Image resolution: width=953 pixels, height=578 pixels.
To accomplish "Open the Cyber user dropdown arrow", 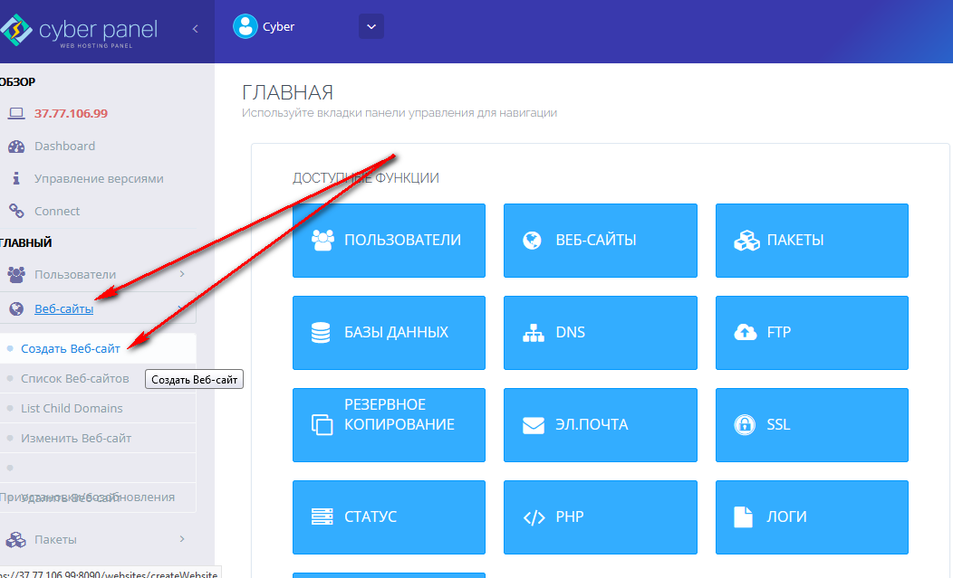I will 371,27.
